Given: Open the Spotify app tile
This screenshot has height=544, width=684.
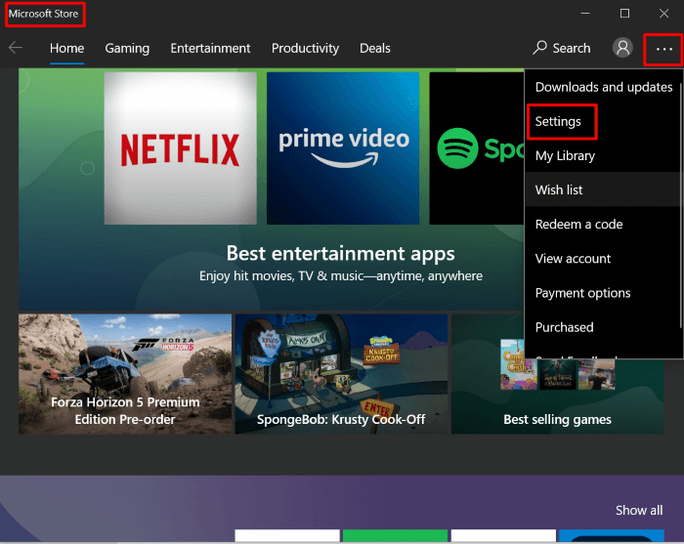Looking at the screenshot, I should (x=477, y=148).
